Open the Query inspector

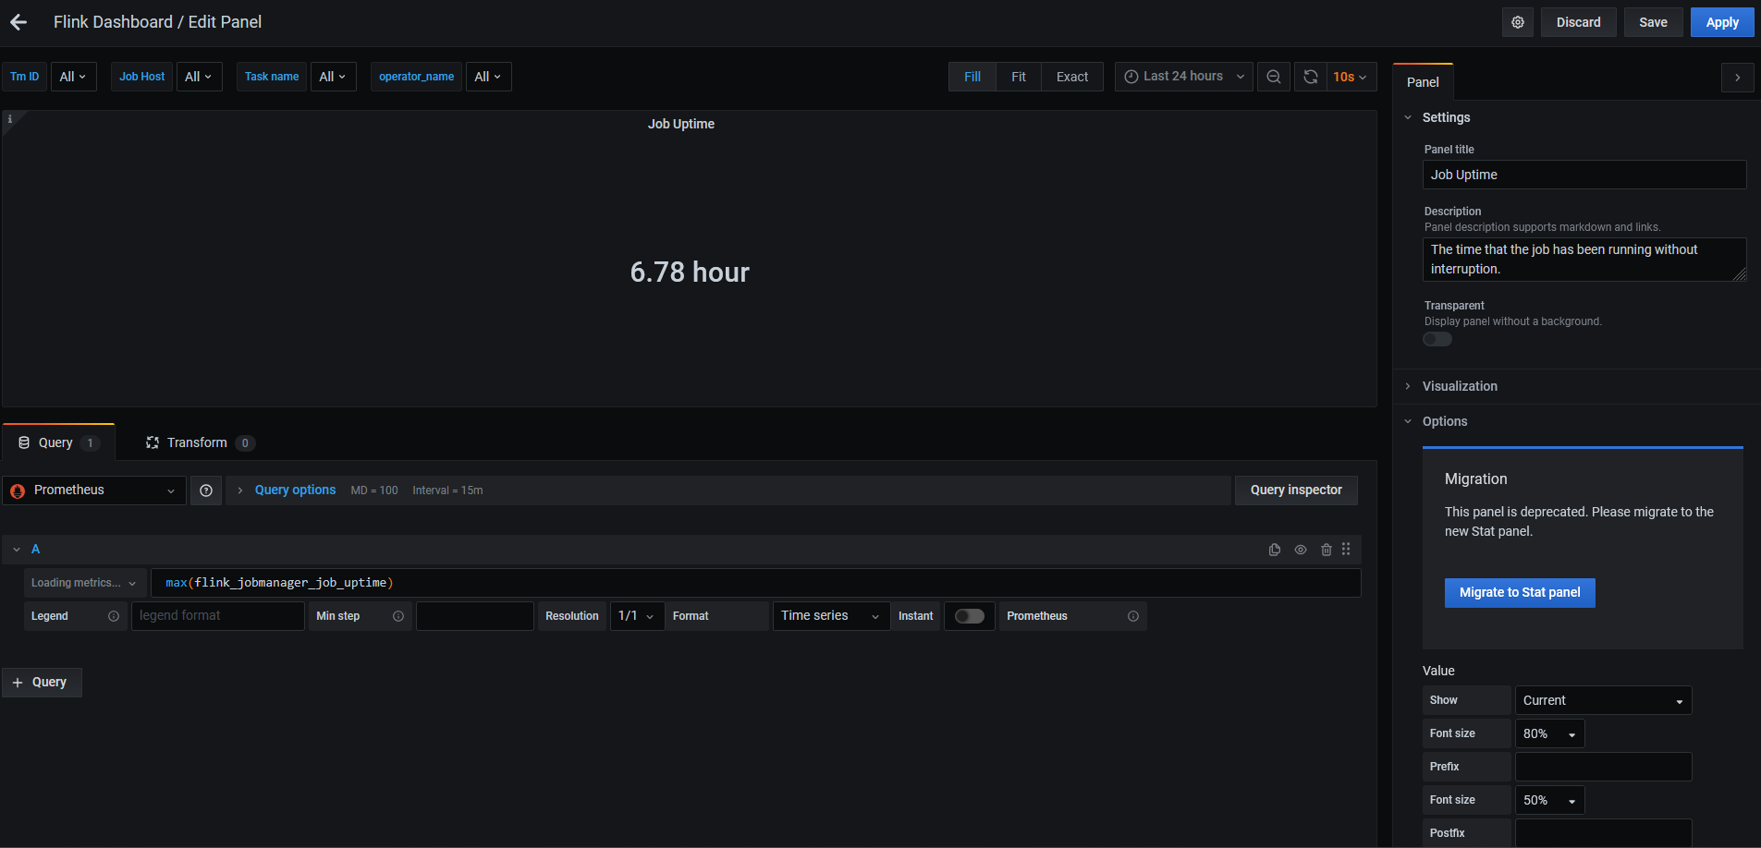pos(1296,491)
